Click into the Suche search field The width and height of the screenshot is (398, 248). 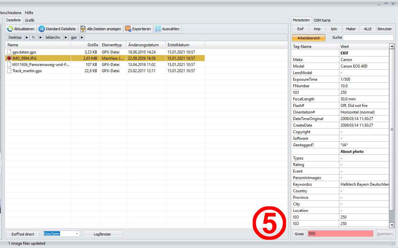(368, 37)
